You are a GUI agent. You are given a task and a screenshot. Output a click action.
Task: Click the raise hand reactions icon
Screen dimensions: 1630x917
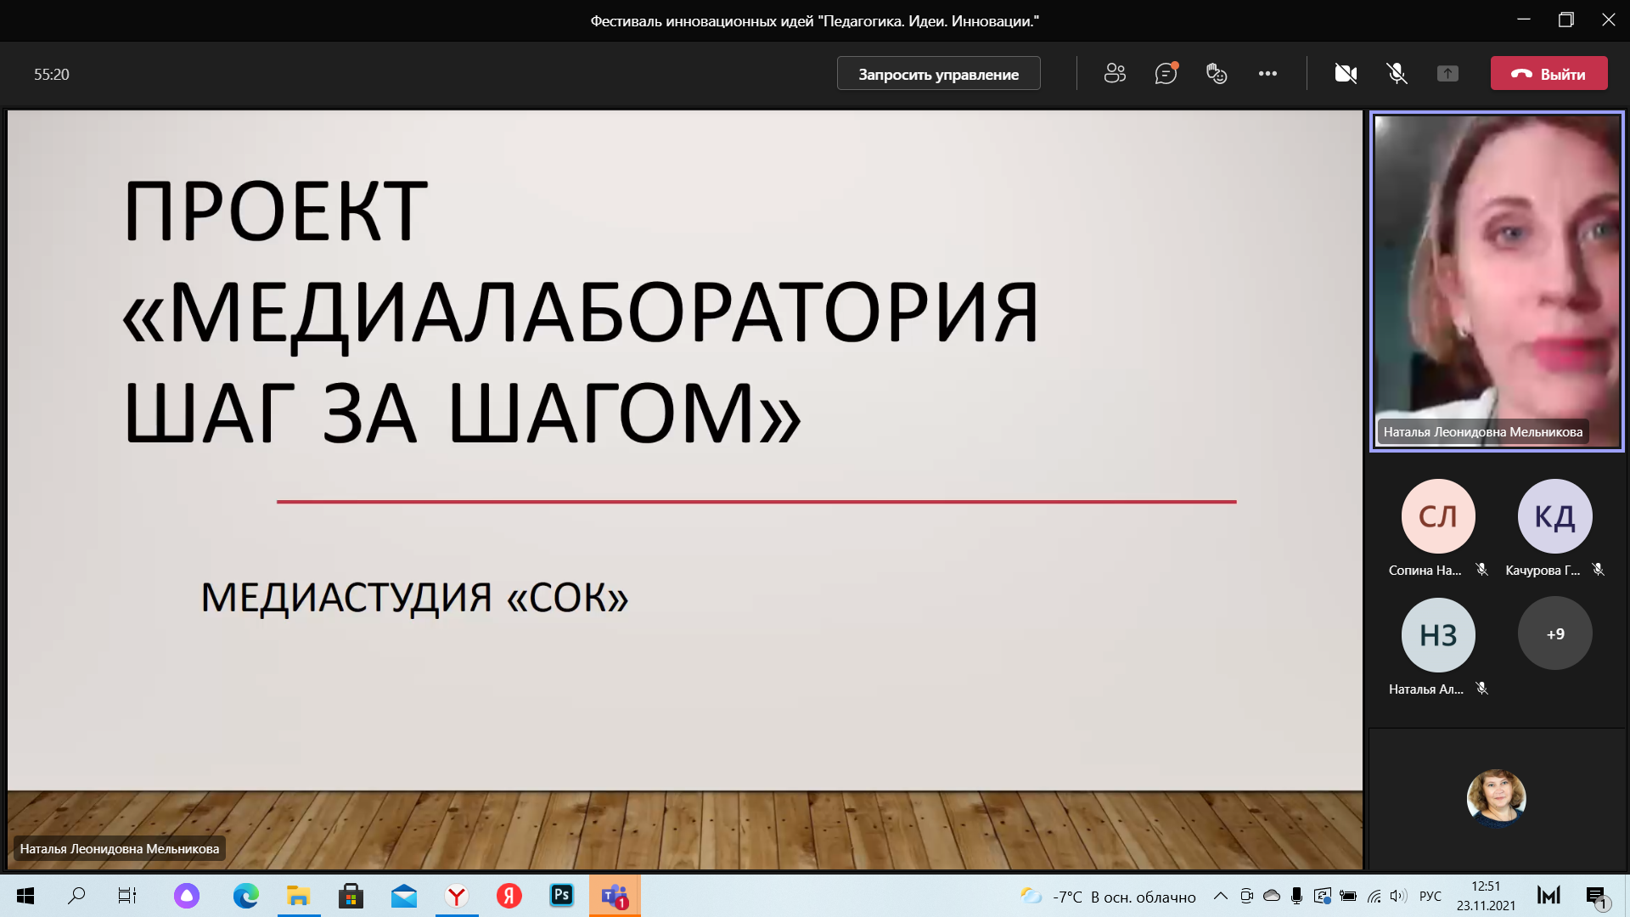[1217, 74]
